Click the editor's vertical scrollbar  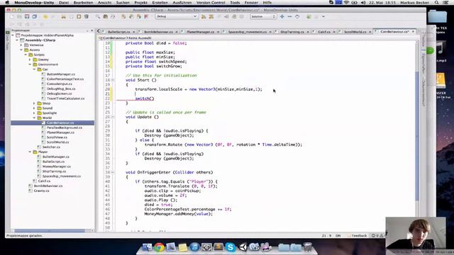[x=417, y=136]
